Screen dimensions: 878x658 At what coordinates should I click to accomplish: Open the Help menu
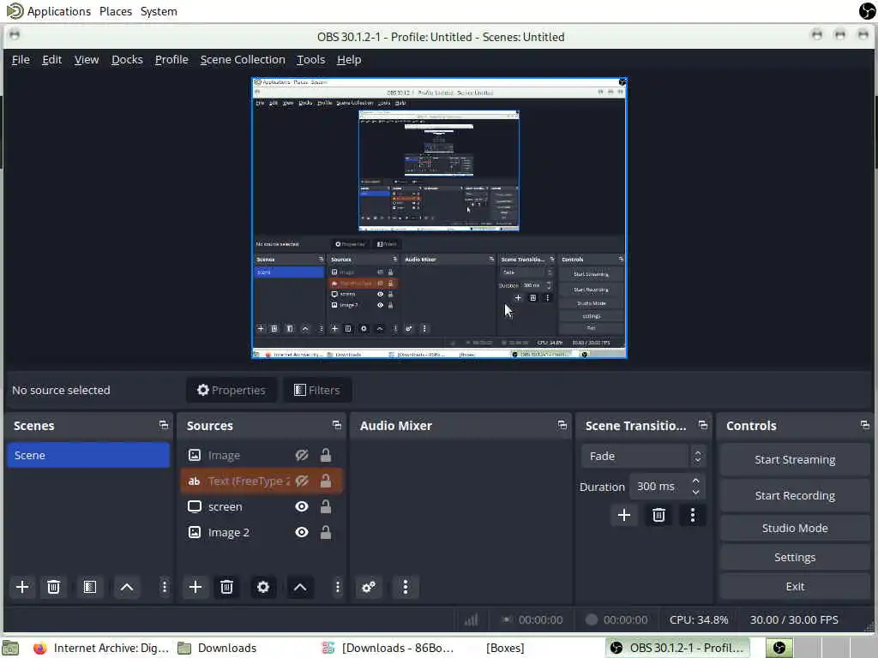[349, 60]
